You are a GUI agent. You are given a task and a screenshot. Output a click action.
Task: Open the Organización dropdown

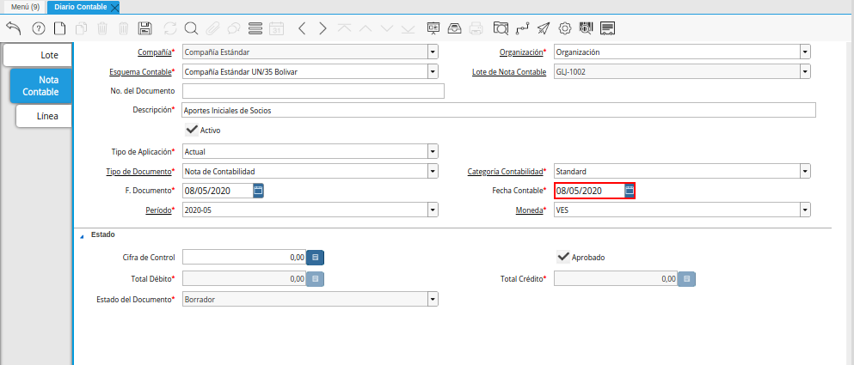point(805,52)
